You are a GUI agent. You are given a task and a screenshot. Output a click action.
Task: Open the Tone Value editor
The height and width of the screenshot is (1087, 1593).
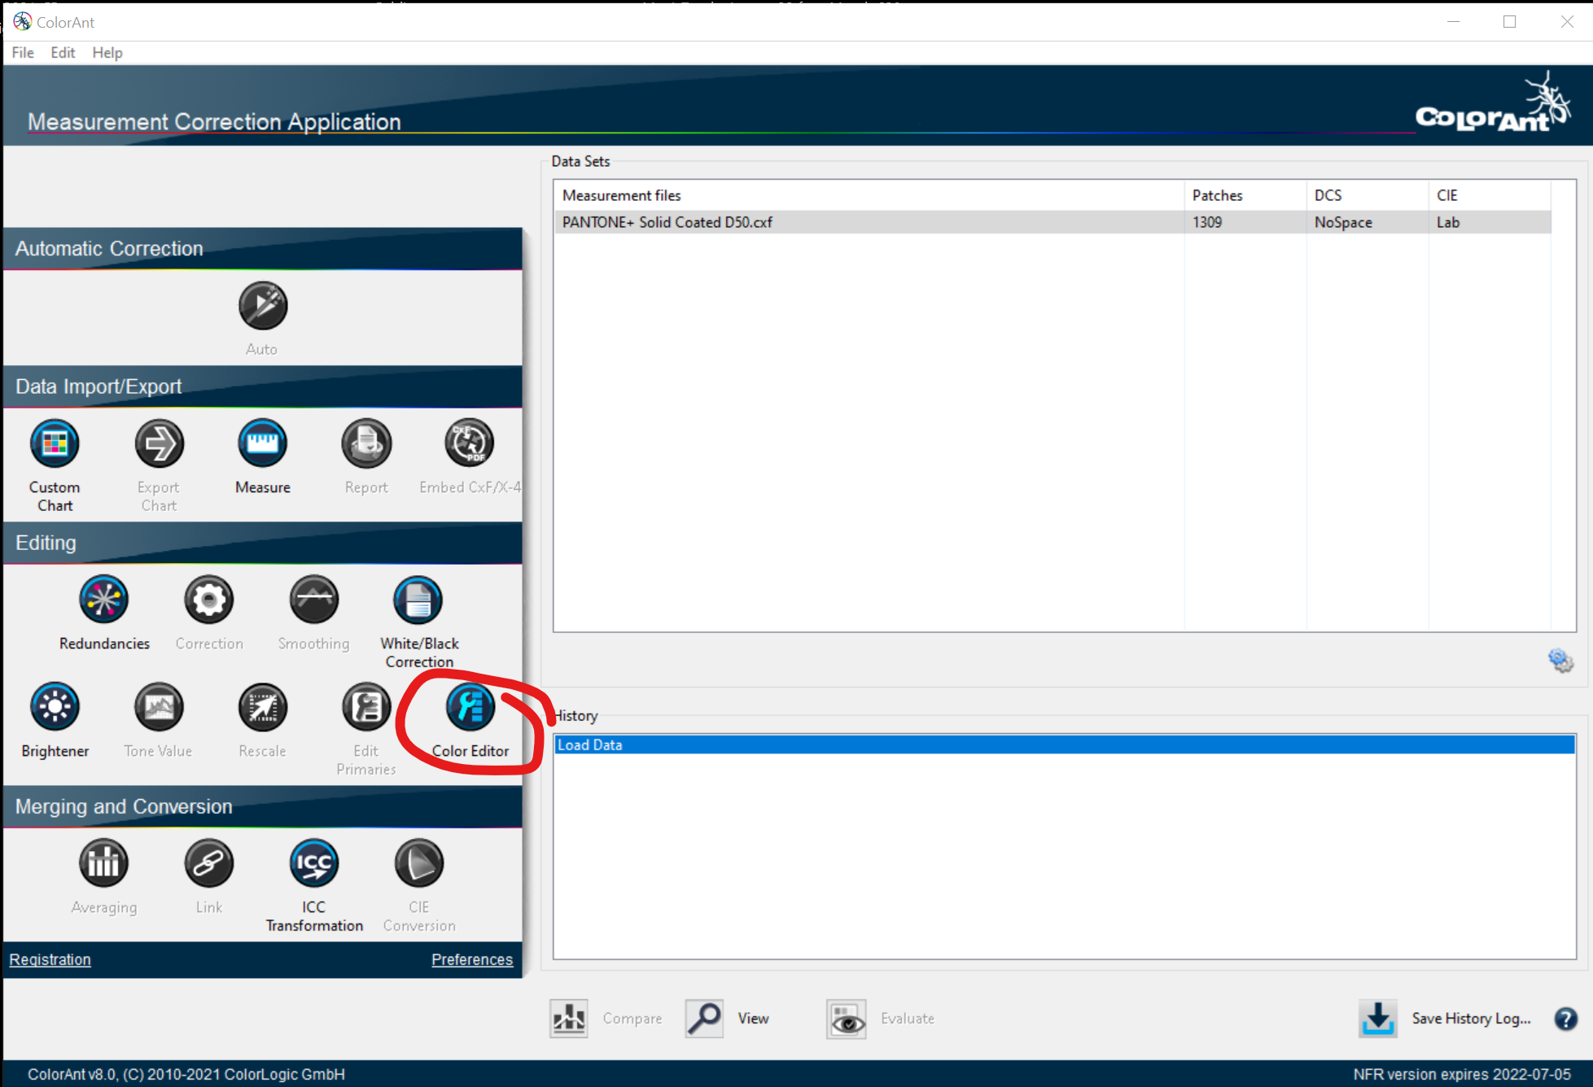tap(158, 706)
